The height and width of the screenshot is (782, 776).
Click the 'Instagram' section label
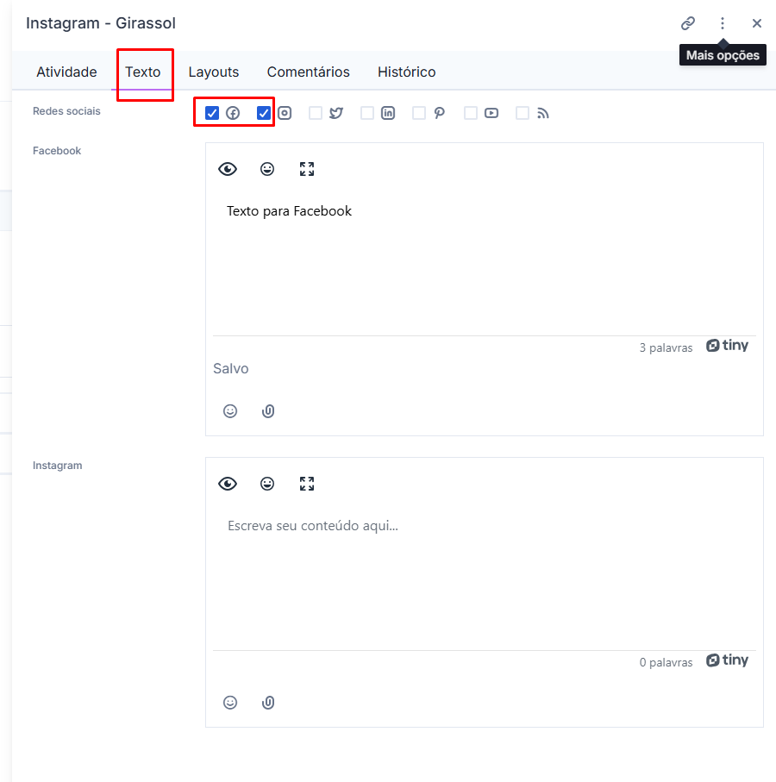click(x=58, y=466)
